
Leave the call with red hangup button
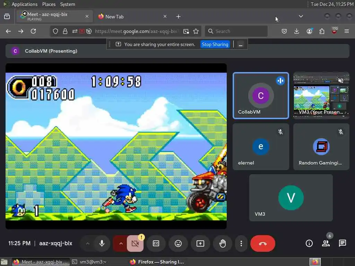click(263, 243)
